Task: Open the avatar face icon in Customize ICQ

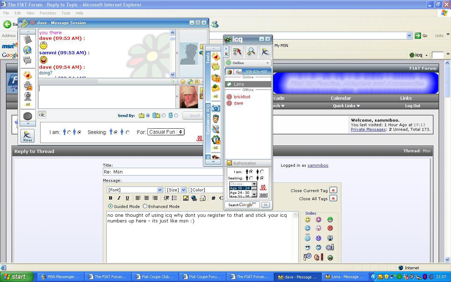Action: click(x=216, y=119)
